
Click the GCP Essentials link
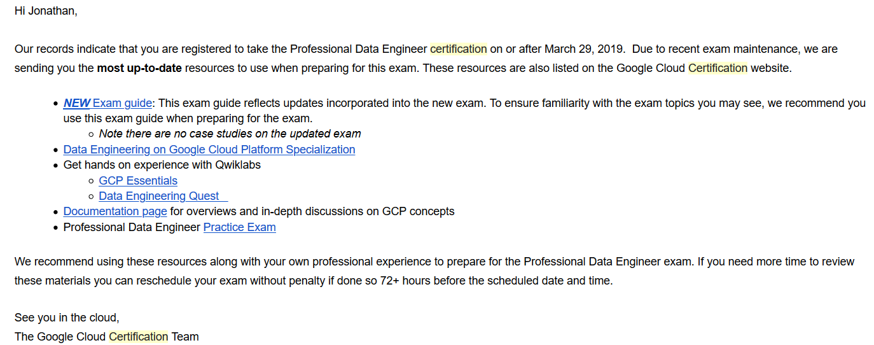(138, 181)
